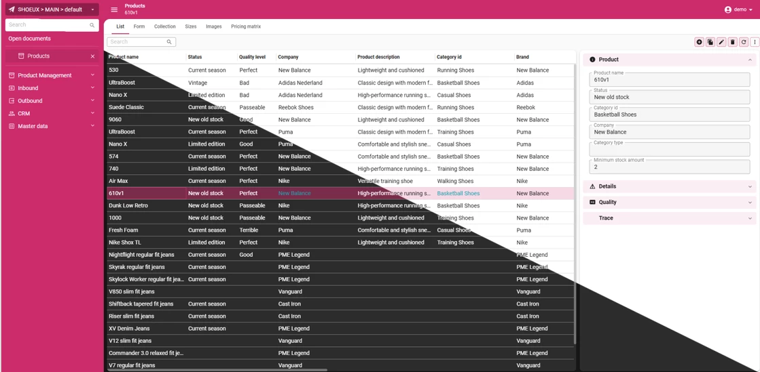Follow Basketball Shoes link in 610v1 row
This screenshot has width=760, height=372.
(x=458, y=194)
